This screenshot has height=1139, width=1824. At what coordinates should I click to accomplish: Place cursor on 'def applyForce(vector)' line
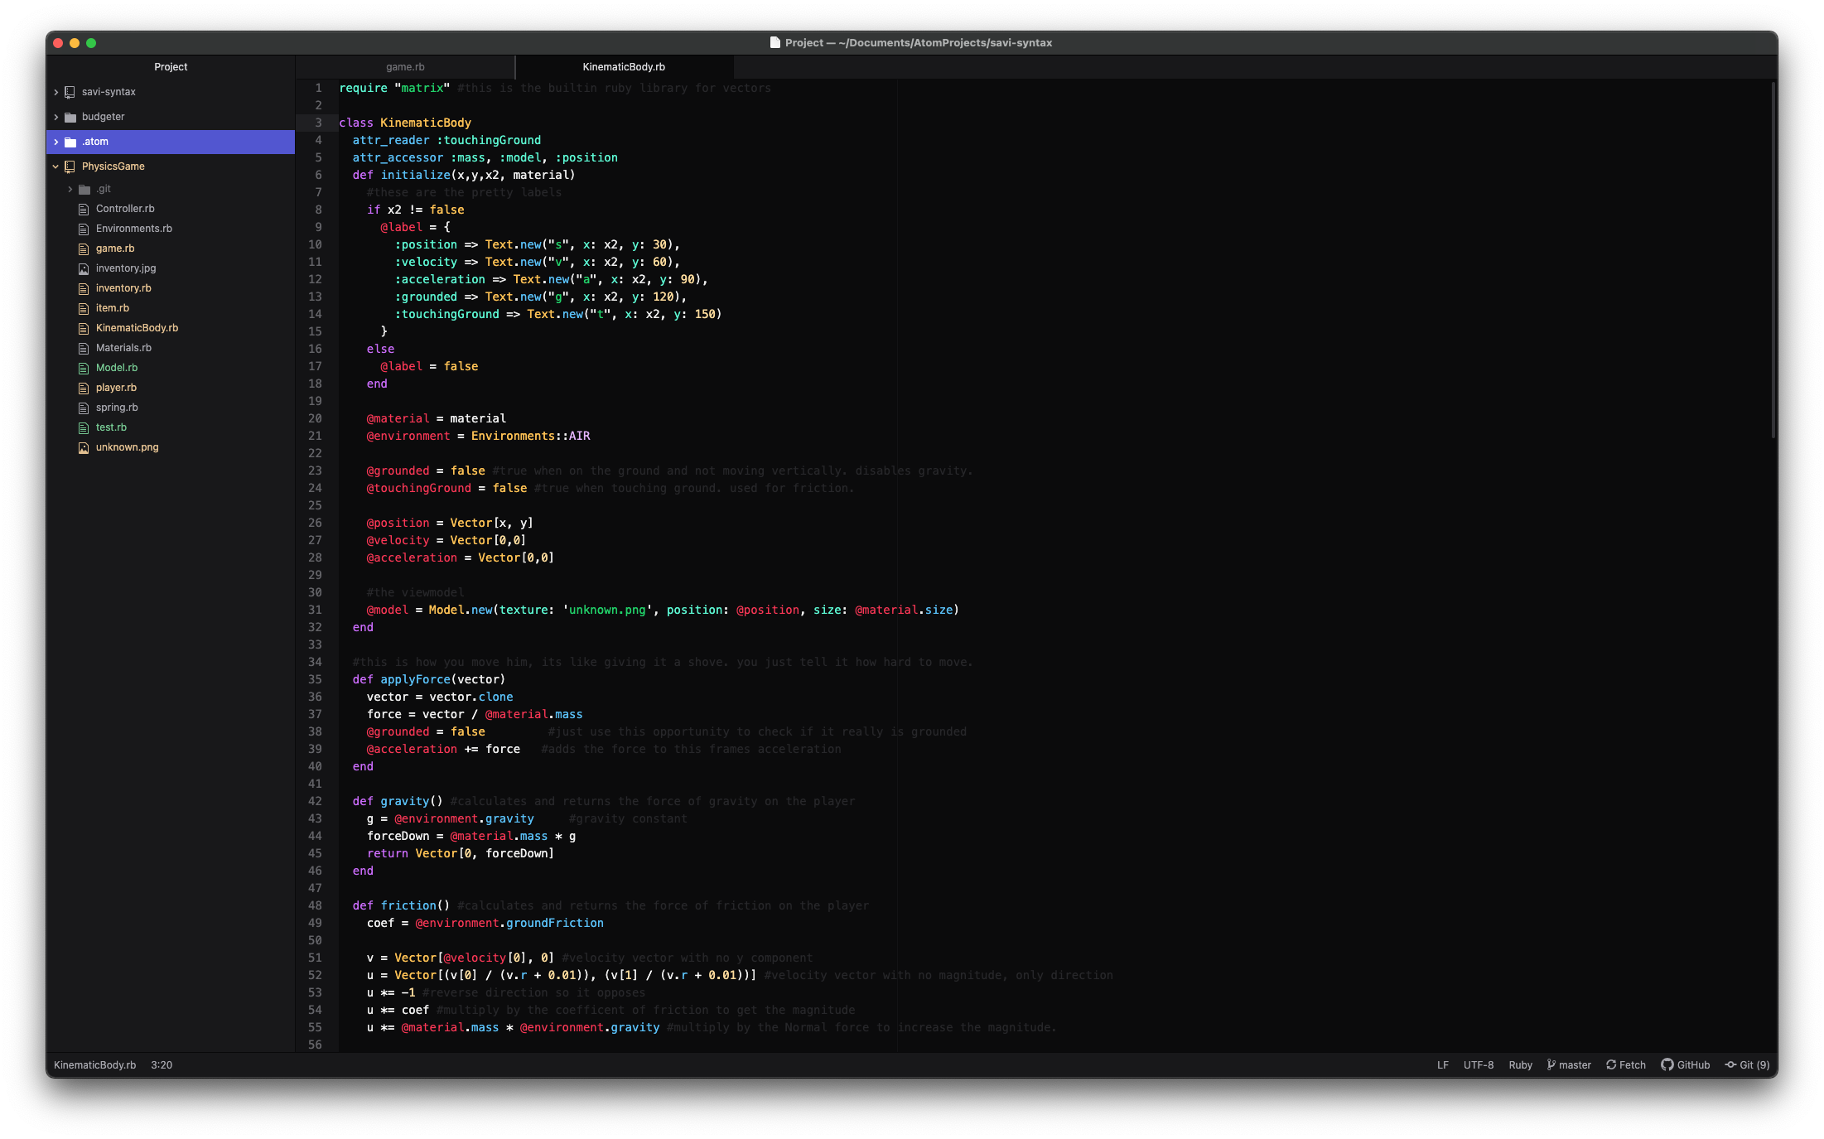[x=428, y=679]
